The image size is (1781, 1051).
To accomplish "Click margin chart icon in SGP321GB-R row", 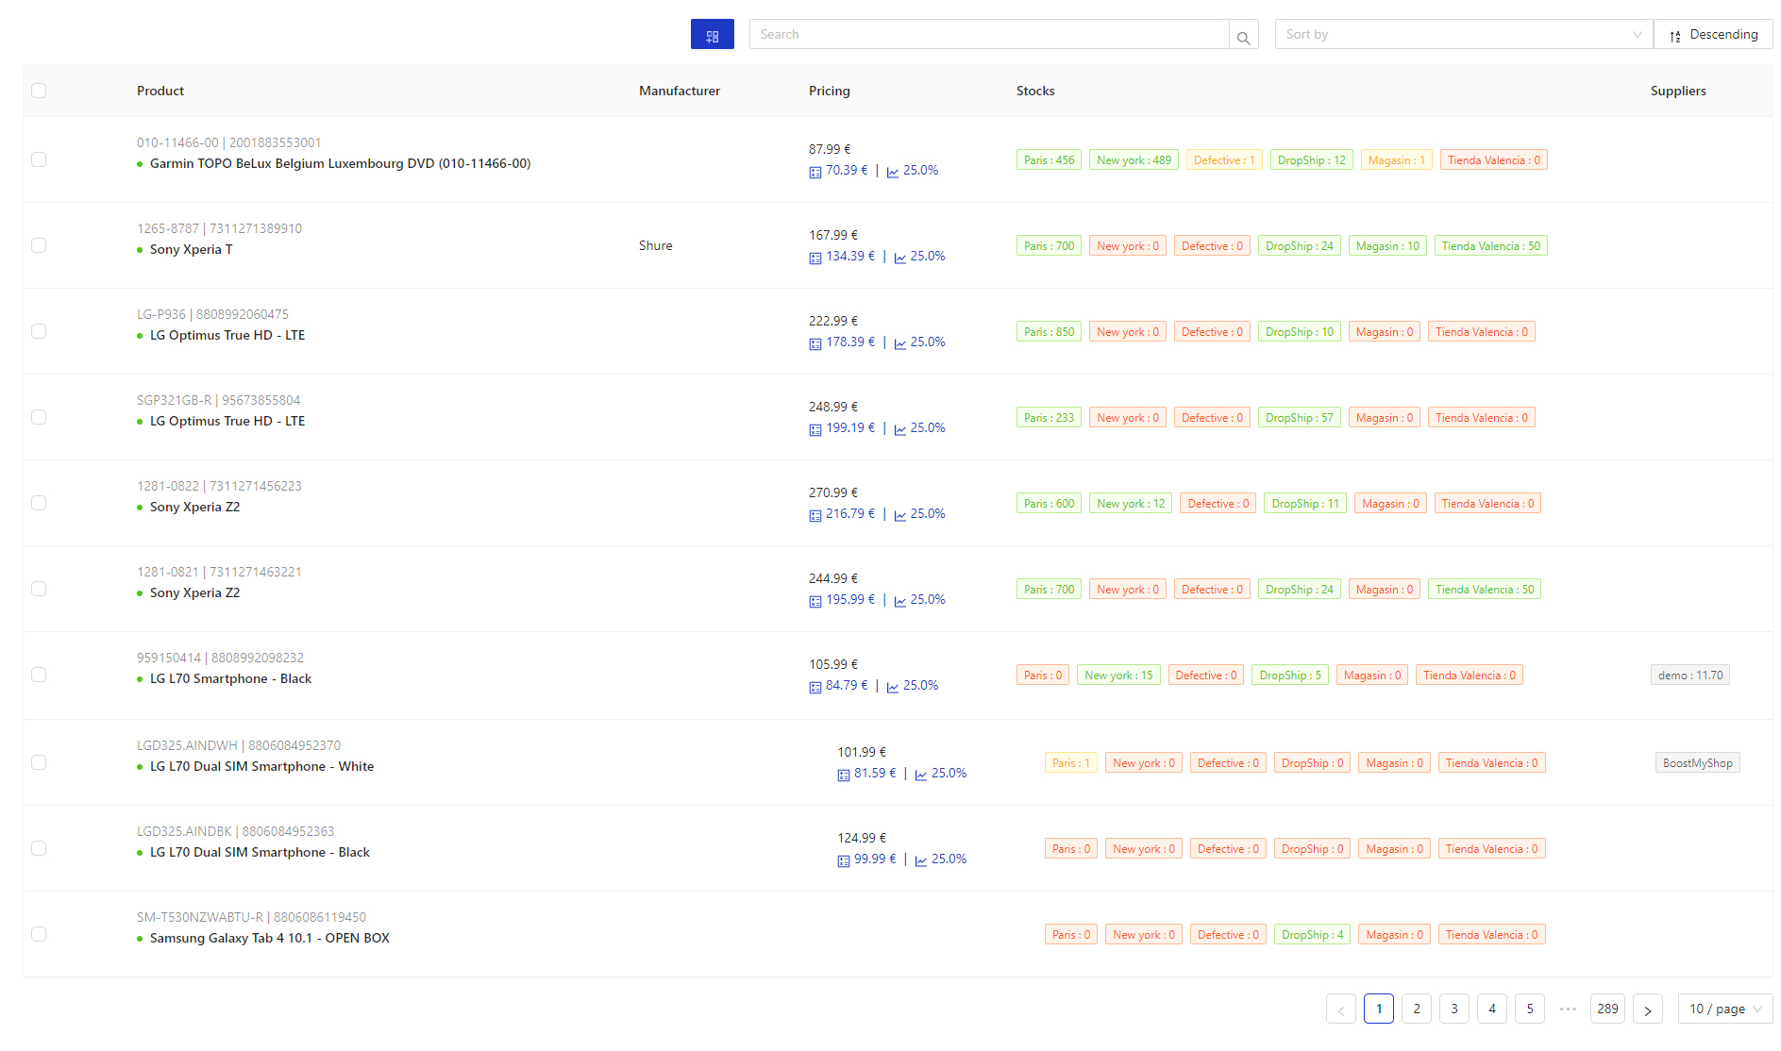I will [x=900, y=429].
